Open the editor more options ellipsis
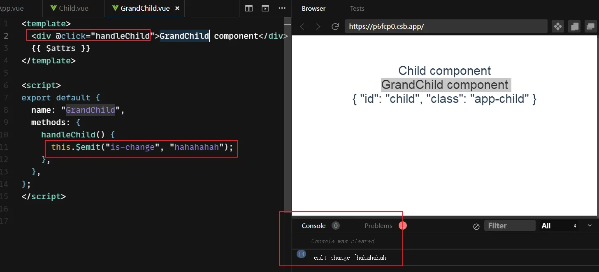 pyautogui.click(x=282, y=8)
